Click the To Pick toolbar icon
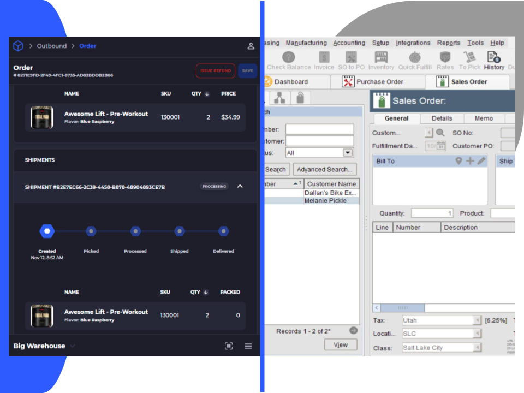Viewport: 524px width, 393px height. (x=469, y=57)
